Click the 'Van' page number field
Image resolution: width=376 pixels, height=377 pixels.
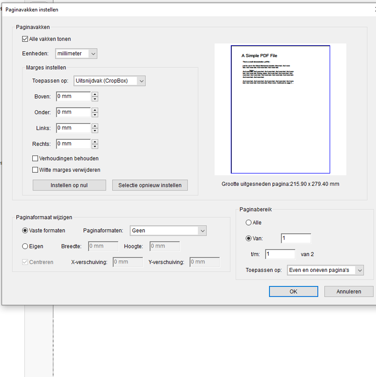(296, 238)
